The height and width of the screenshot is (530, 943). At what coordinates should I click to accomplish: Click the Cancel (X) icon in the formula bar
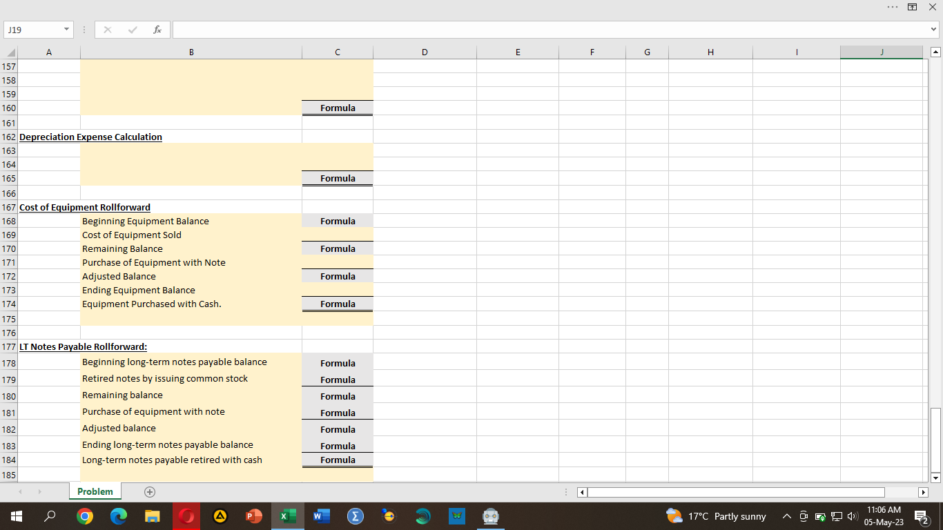107,30
